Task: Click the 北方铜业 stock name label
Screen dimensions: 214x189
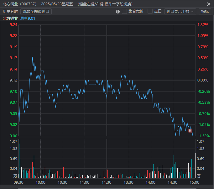Action: point(10,18)
